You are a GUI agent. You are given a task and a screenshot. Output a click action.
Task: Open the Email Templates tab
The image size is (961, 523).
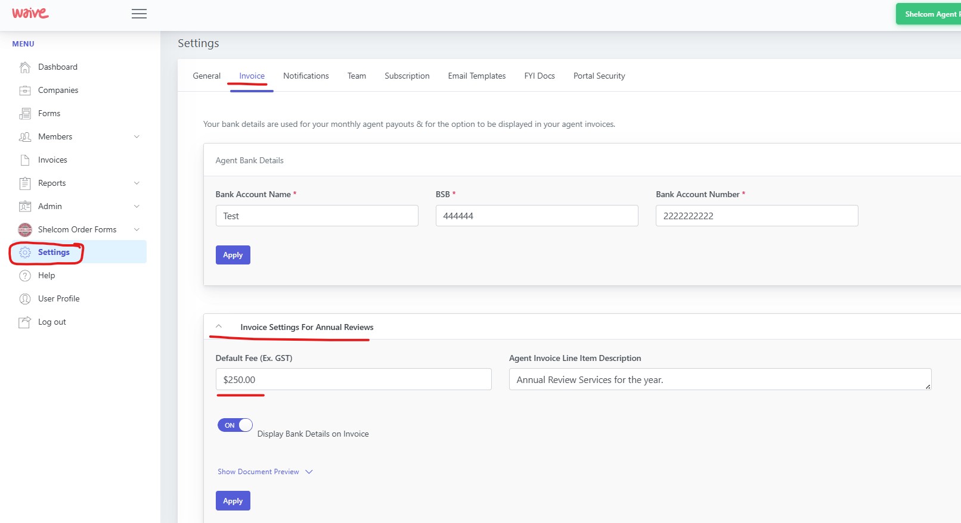coord(477,76)
